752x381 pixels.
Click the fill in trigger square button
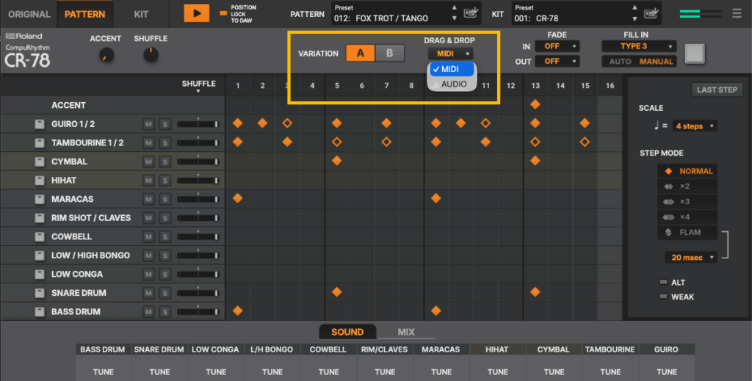(695, 53)
